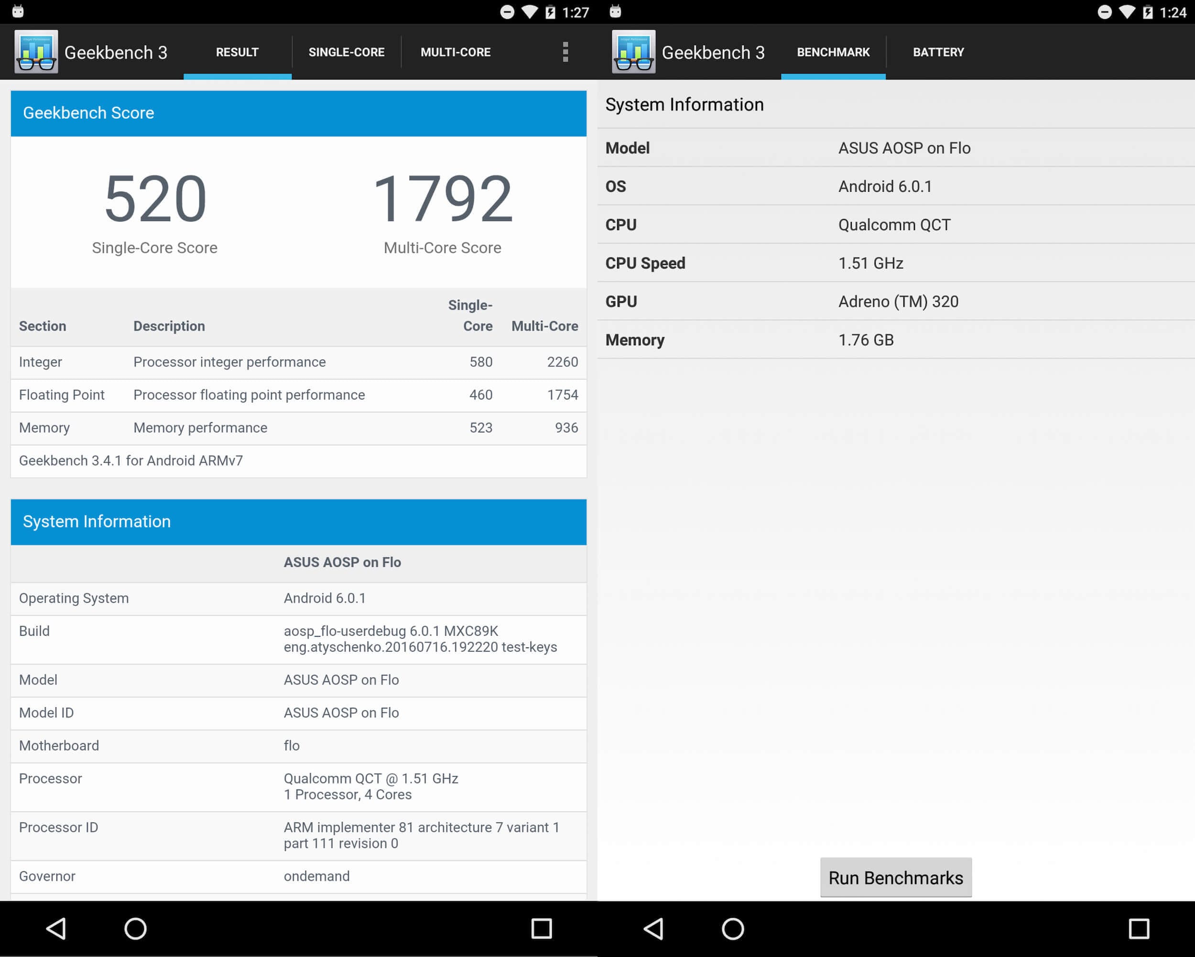
Task: Tap the bold 'ASUS AOSP on Flo' table header
Action: [342, 562]
